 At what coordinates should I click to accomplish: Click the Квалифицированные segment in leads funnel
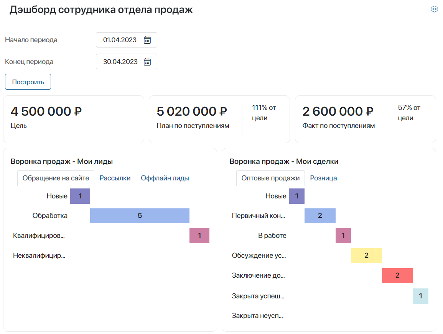pos(199,236)
